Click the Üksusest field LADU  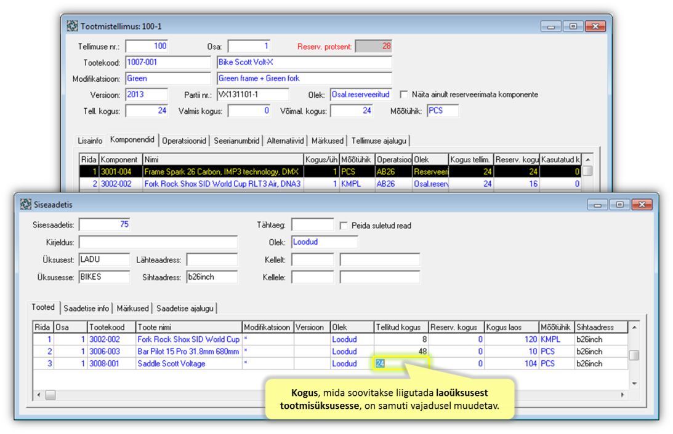(104, 259)
